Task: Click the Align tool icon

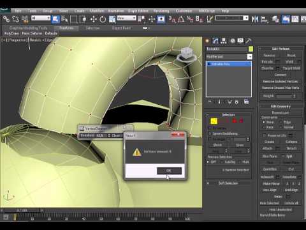Action: 264,19
